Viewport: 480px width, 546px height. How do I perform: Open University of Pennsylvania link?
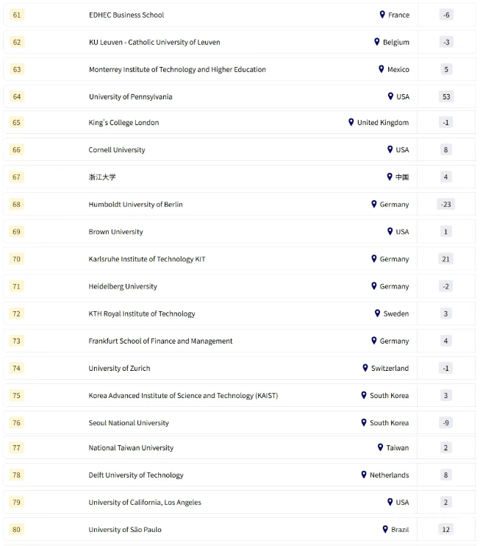(x=130, y=96)
